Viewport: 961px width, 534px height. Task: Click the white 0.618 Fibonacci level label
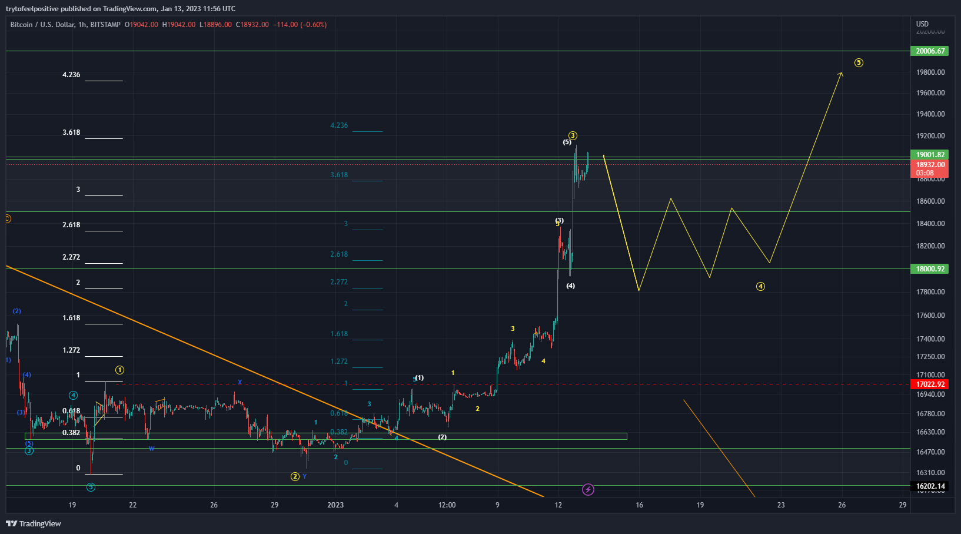tap(71, 411)
